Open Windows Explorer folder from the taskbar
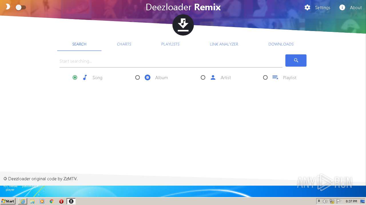This screenshot has width=366, height=205. 32,201
